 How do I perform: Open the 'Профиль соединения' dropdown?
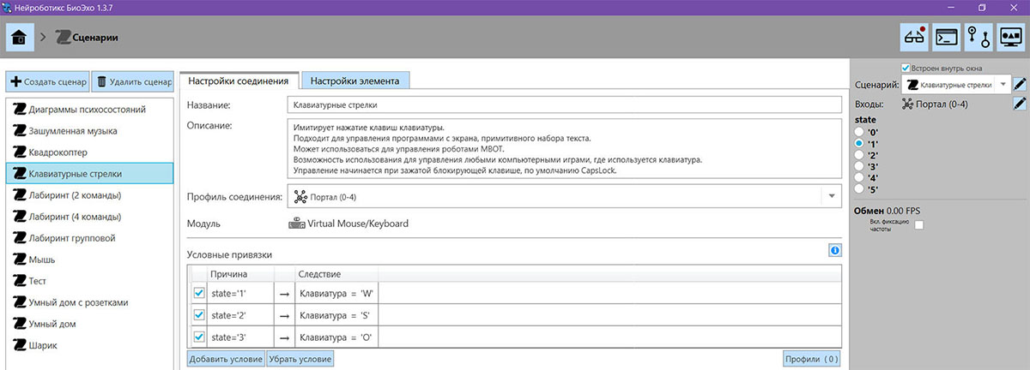(x=831, y=197)
